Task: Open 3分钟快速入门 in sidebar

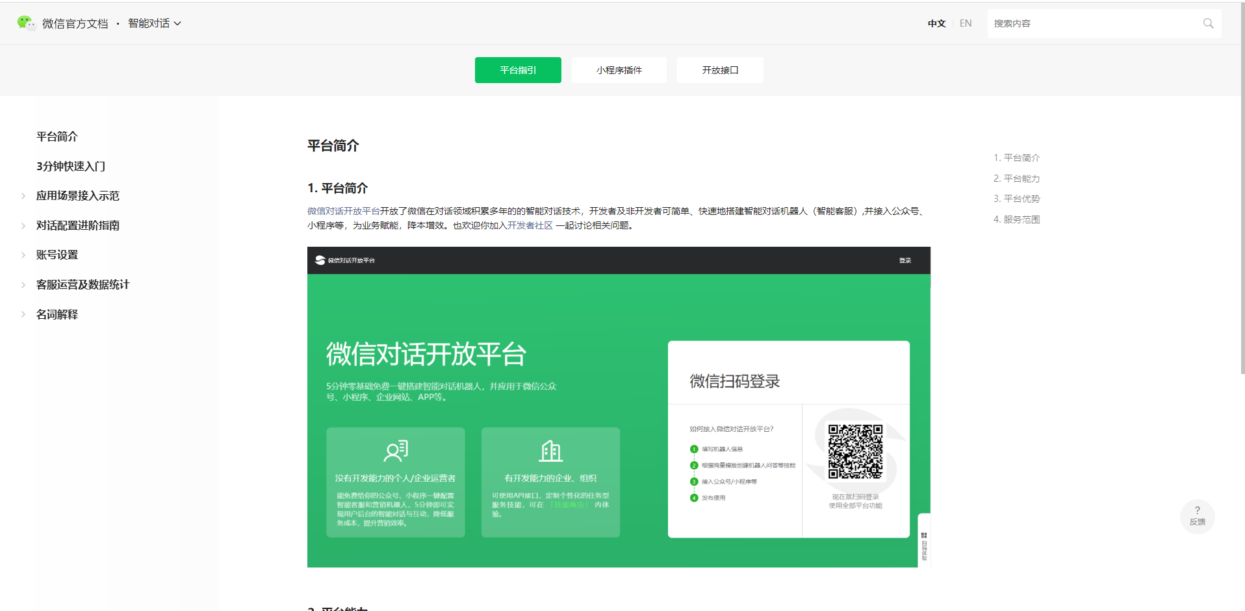Action: (x=71, y=166)
